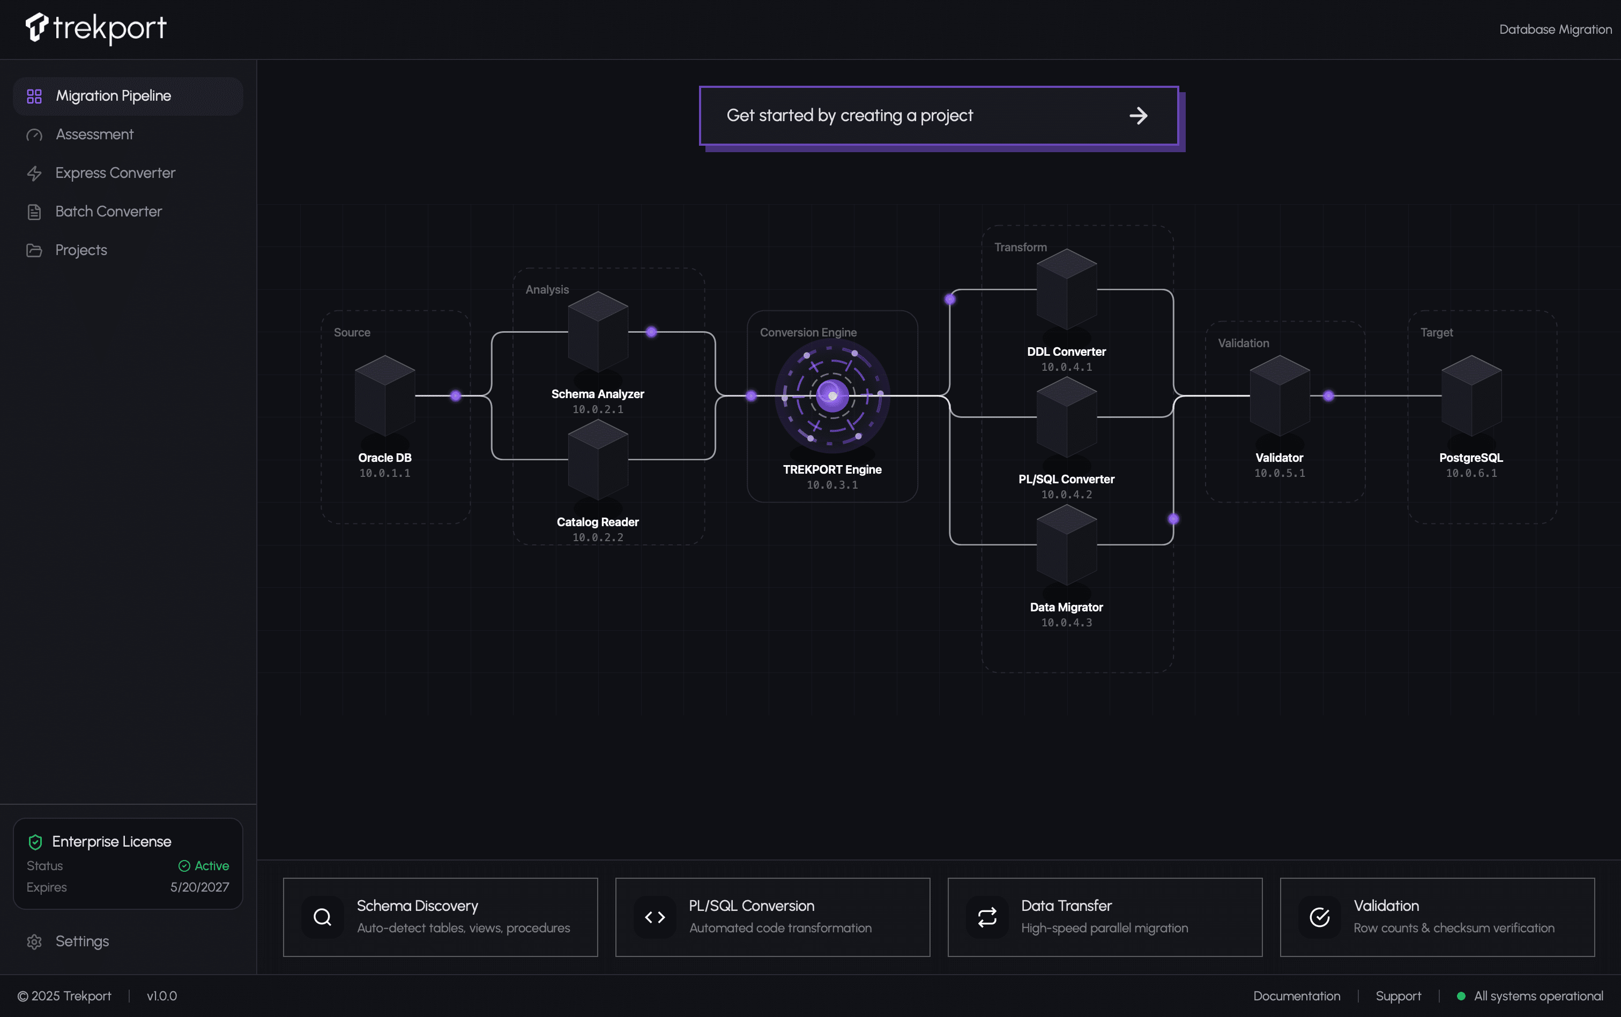Open the Validation feature card

tap(1437, 917)
